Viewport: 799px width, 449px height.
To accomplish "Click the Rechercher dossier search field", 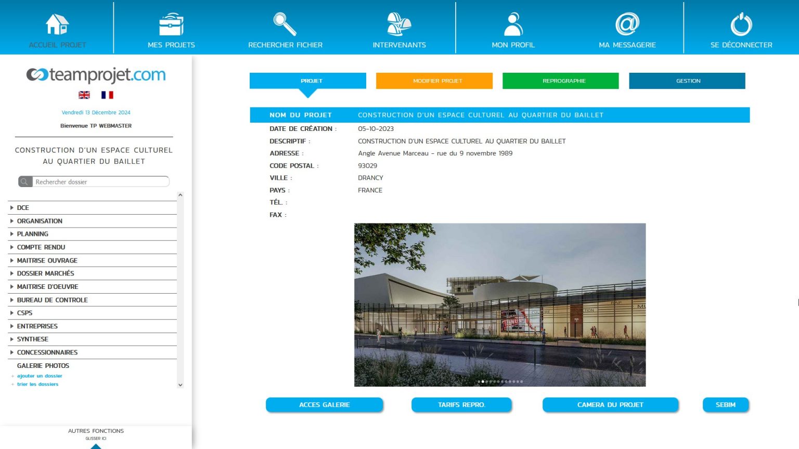I will [x=100, y=182].
